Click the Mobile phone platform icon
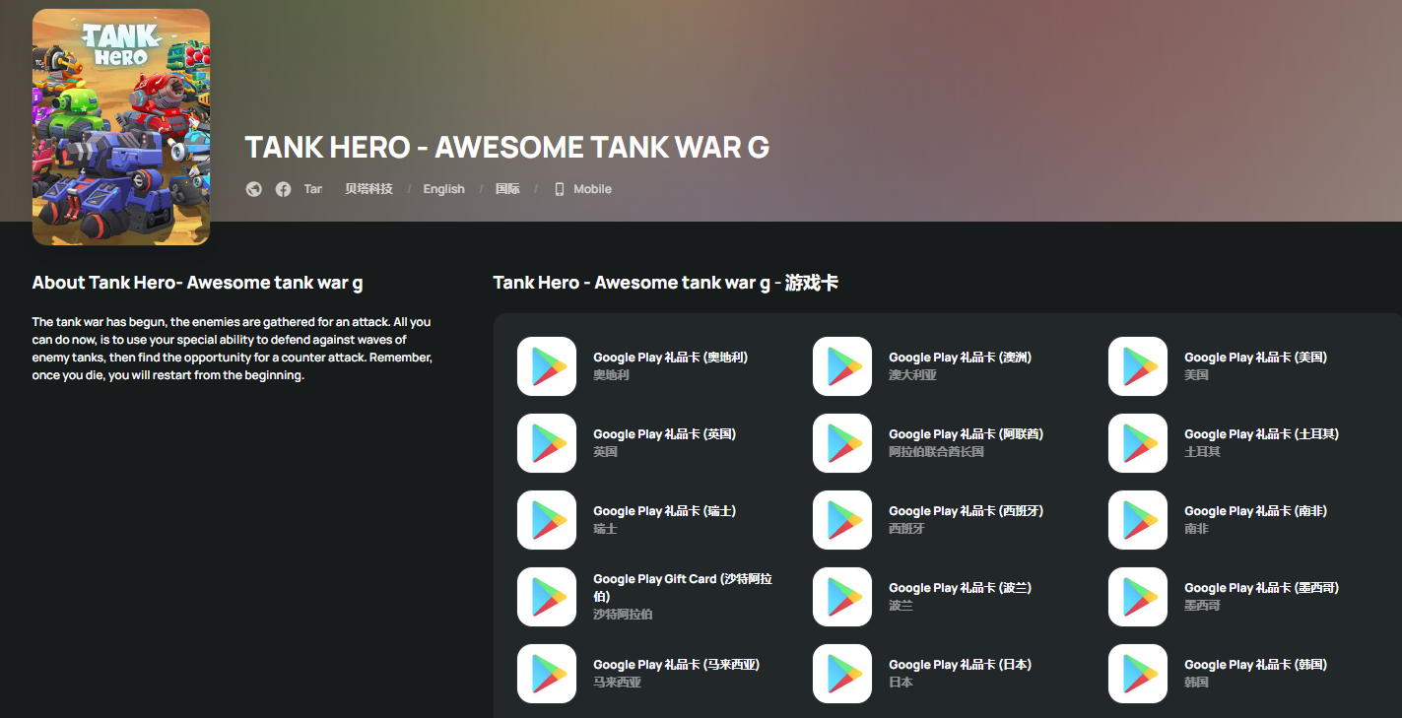The height and width of the screenshot is (718, 1402). (560, 189)
